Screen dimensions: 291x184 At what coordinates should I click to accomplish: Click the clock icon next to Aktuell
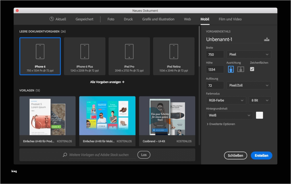tap(52, 19)
